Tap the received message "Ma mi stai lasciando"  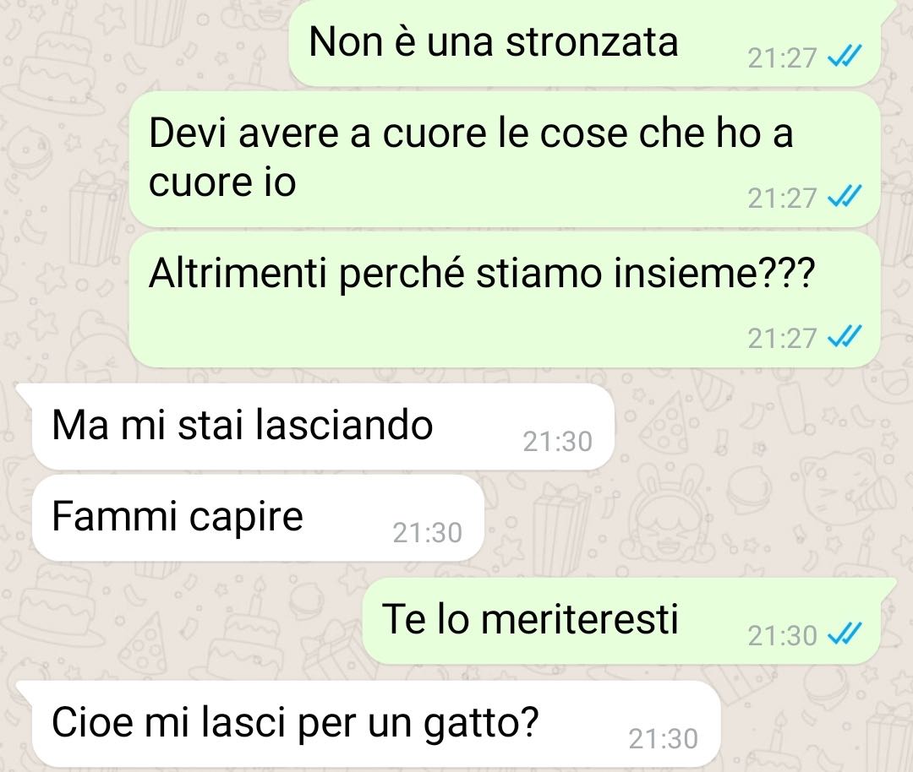323,427
